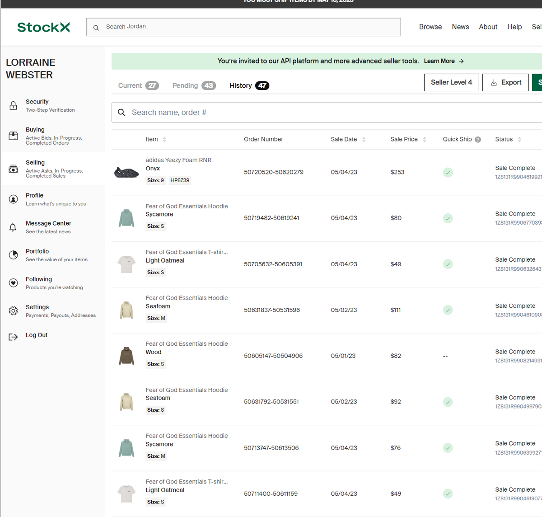Open Security two-step verification lock icon
Viewport: 542px width, 517px height.
(14, 106)
